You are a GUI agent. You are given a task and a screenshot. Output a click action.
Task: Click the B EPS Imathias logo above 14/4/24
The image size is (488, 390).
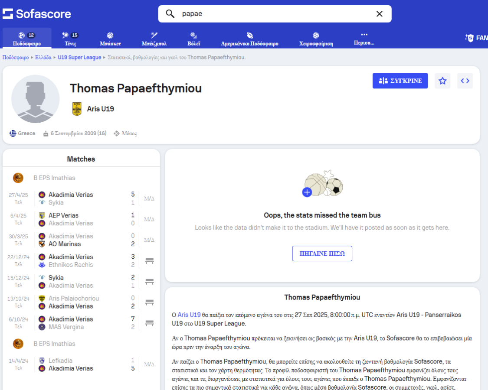(x=18, y=344)
